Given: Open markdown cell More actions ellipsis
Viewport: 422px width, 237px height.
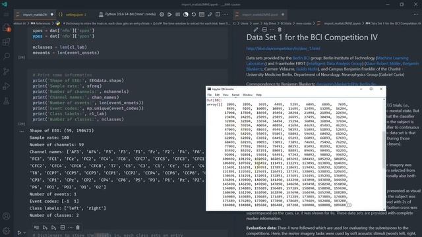Looking at the screenshot, I should [272, 29].
